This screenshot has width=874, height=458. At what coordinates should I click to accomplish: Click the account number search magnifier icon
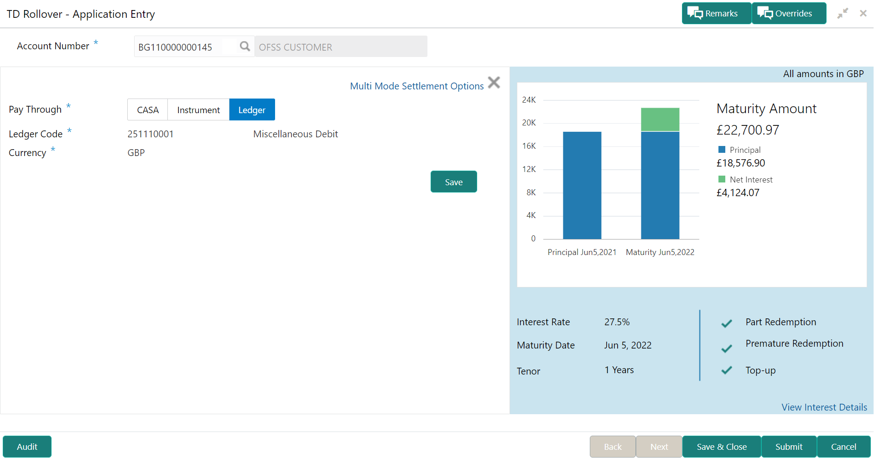click(x=245, y=46)
